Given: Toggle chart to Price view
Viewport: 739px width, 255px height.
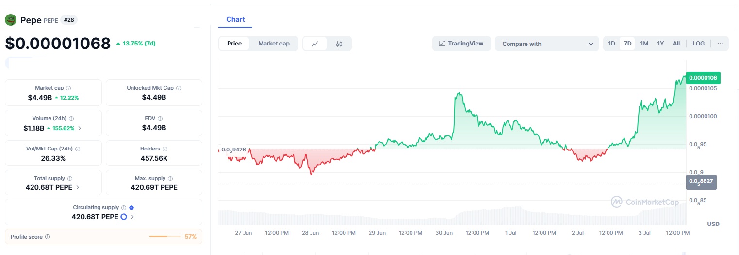Looking at the screenshot, I should point(234,44).
